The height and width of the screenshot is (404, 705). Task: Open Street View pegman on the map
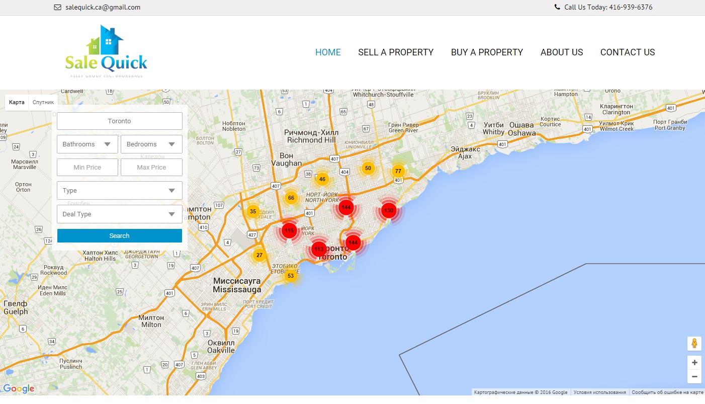click(x=694, y=344)
